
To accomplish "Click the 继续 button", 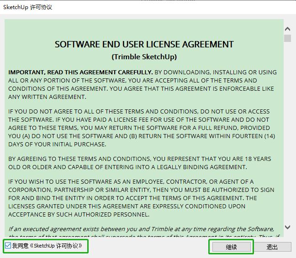I will click(x=232, y=247).
